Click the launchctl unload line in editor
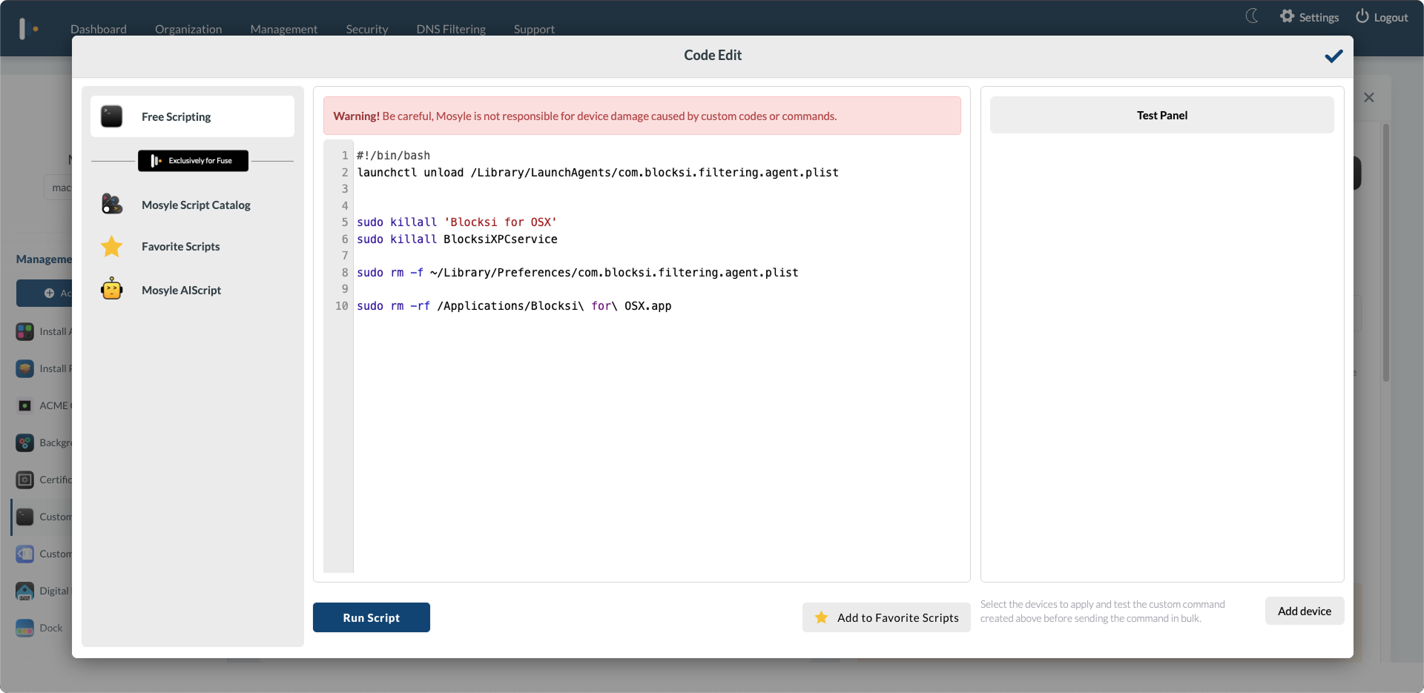The image size is (1424, 693). [x=598, y=173]
